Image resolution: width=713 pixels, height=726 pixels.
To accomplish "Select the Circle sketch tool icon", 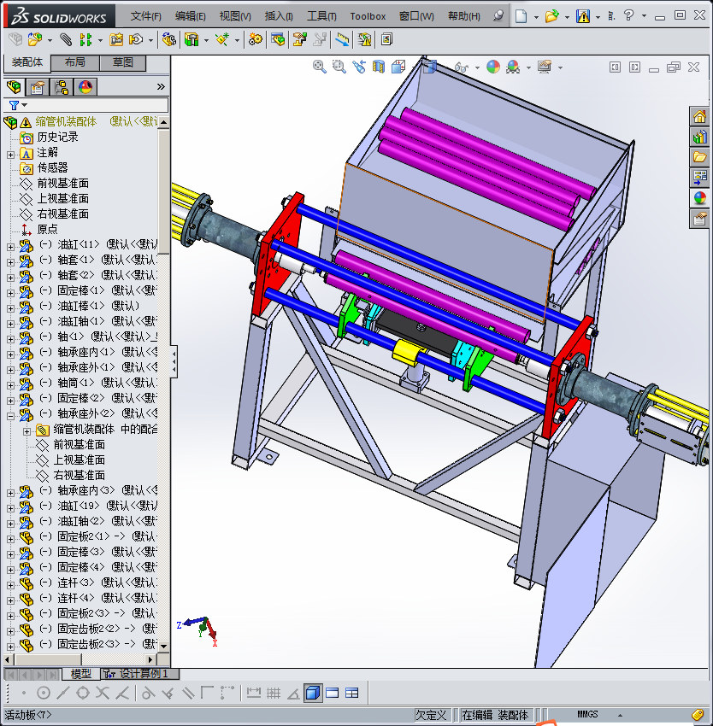I will (44, 693).
